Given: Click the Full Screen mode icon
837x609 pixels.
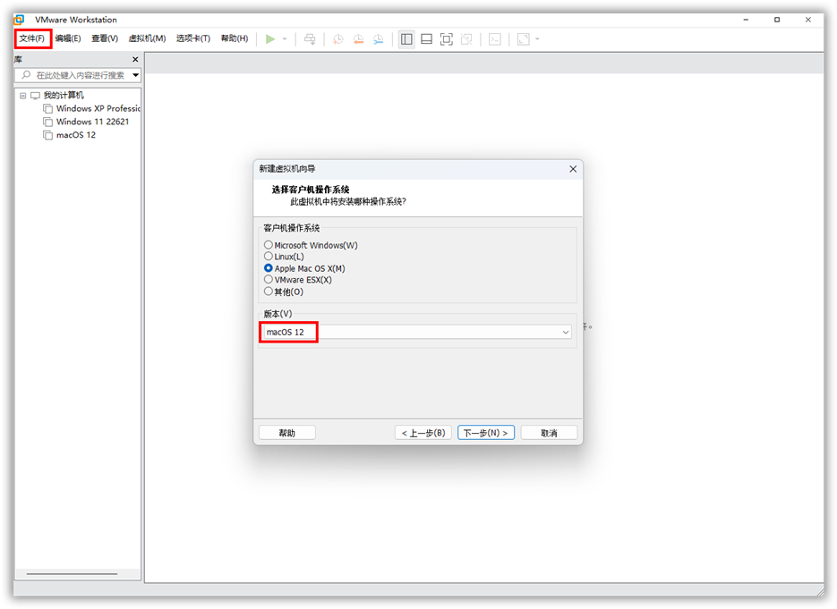Looking at the screenshot, I should pyautogui.click(x=447, y=39).
